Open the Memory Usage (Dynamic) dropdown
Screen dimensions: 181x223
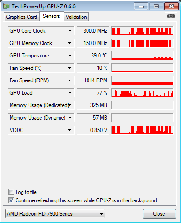point(70,118)
